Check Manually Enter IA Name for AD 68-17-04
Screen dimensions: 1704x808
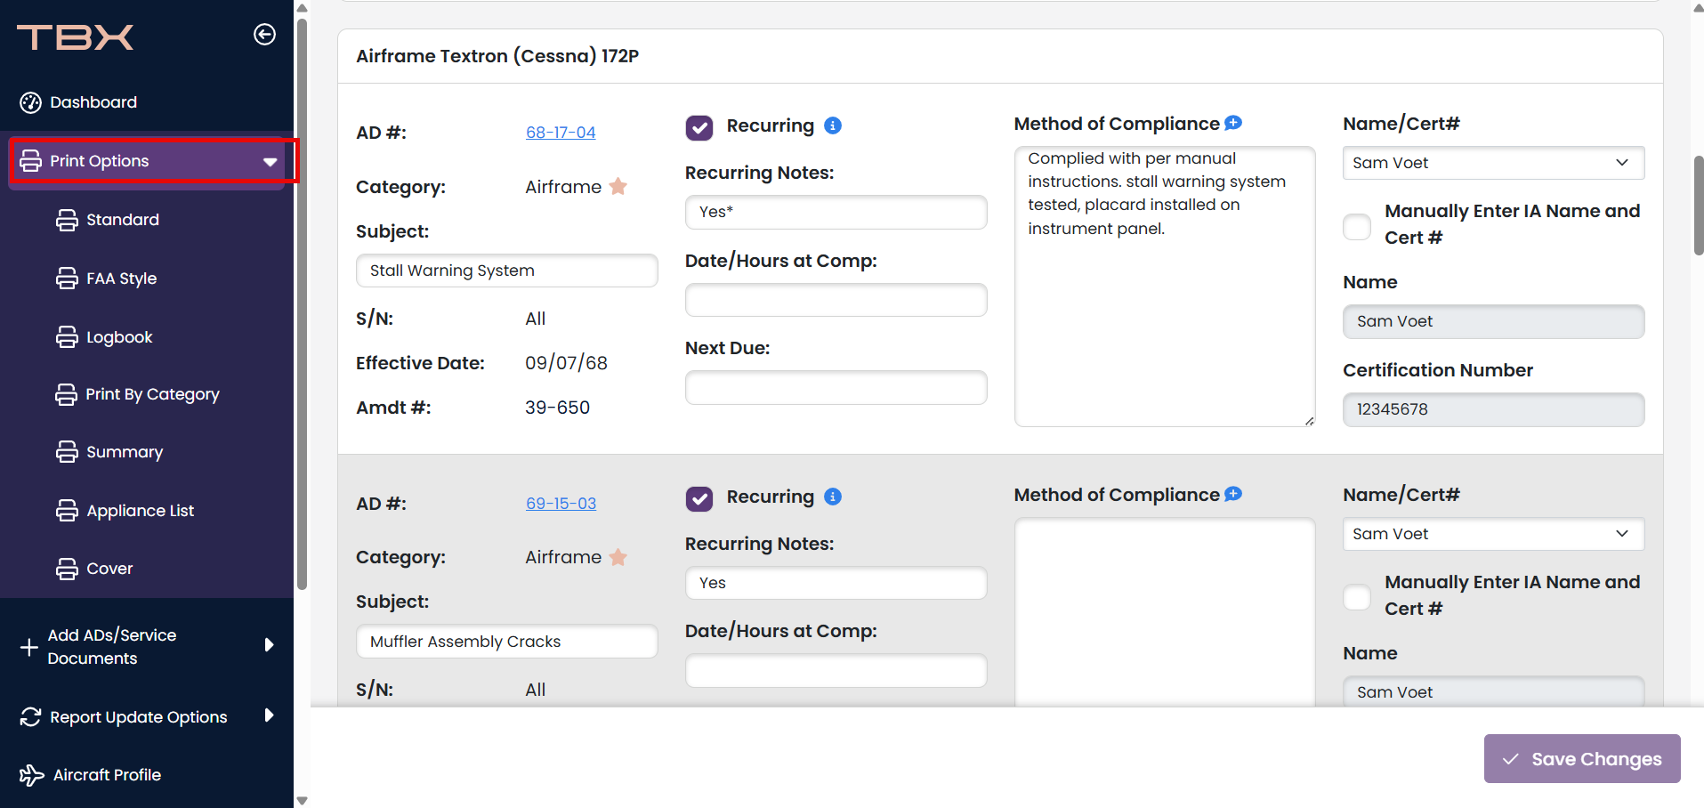(1357, 226)
